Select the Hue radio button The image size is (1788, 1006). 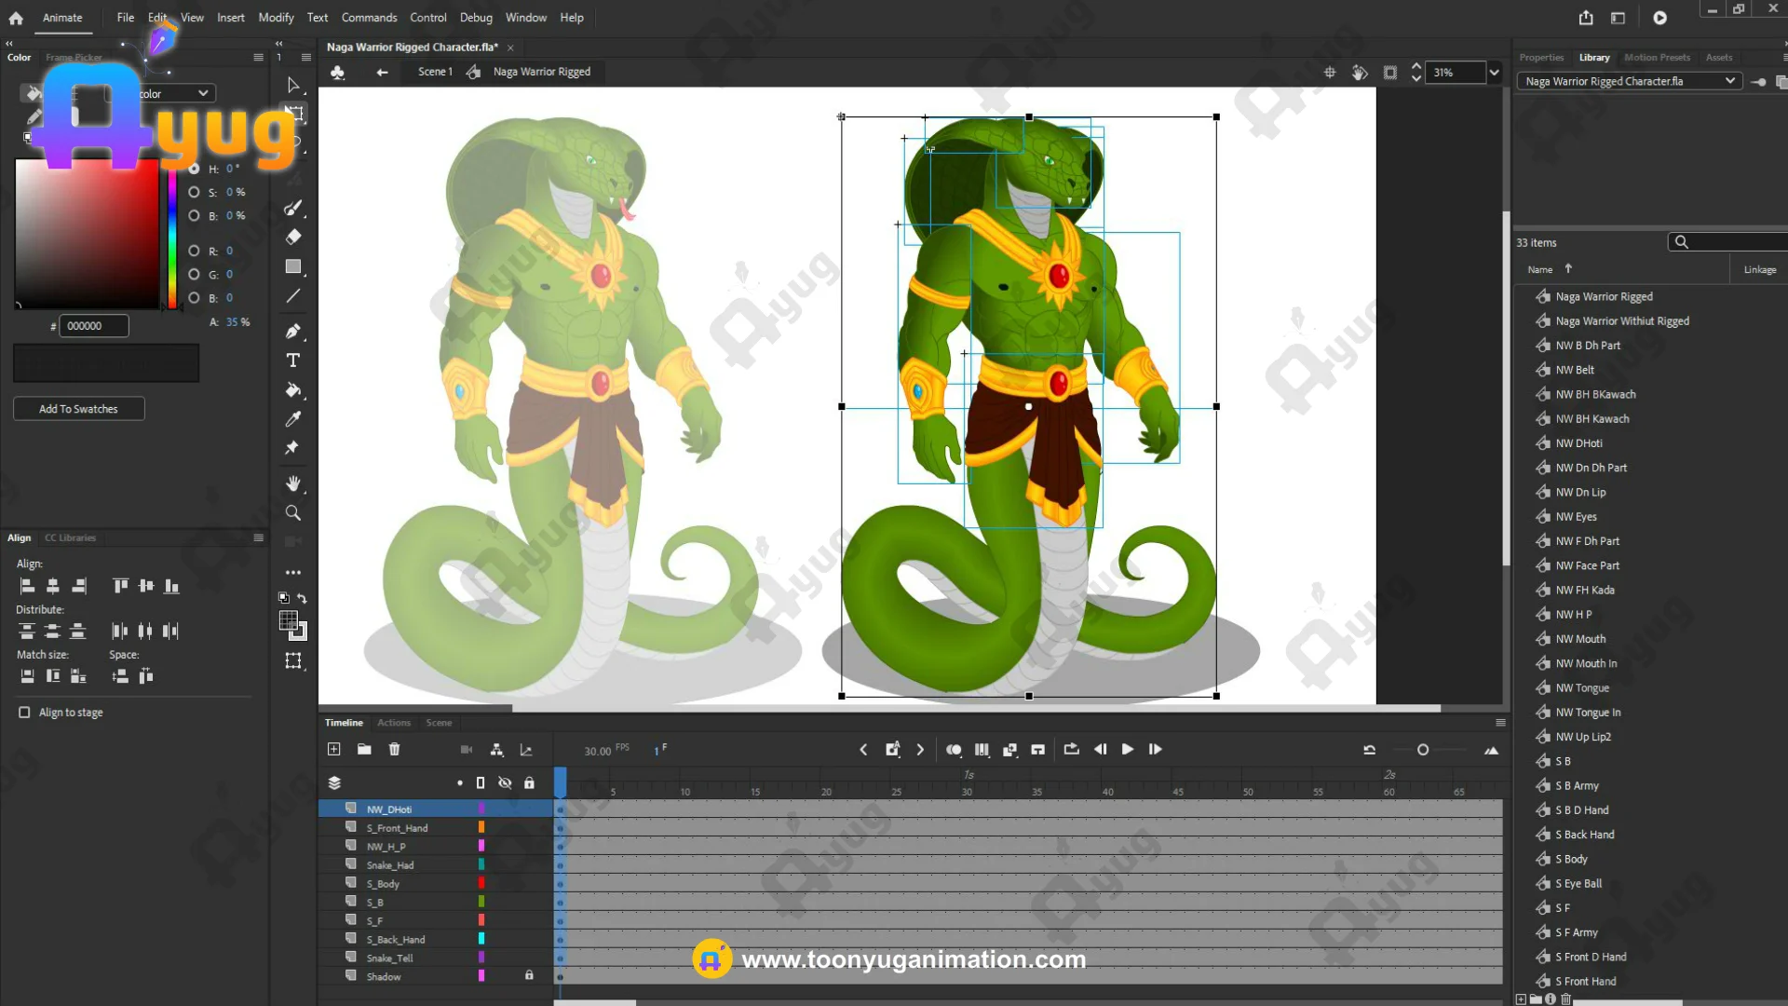coord(194,169)
